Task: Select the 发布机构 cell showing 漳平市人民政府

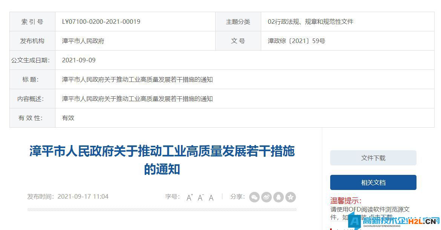Action: [84, 41]
